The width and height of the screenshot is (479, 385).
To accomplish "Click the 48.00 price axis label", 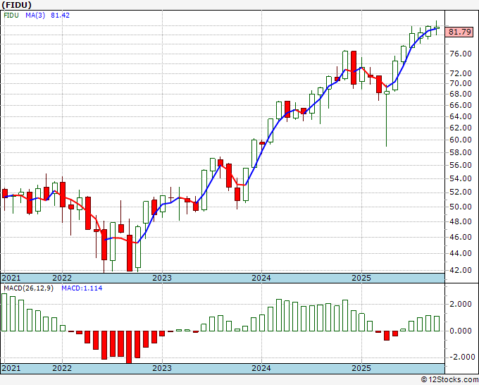I will [x=461, y=221].
